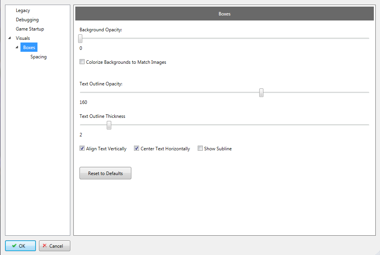This screenshot has height=255, width=380.
Task: Click the Text Outline Opacity slider thumb
Action: coord(261,93)
